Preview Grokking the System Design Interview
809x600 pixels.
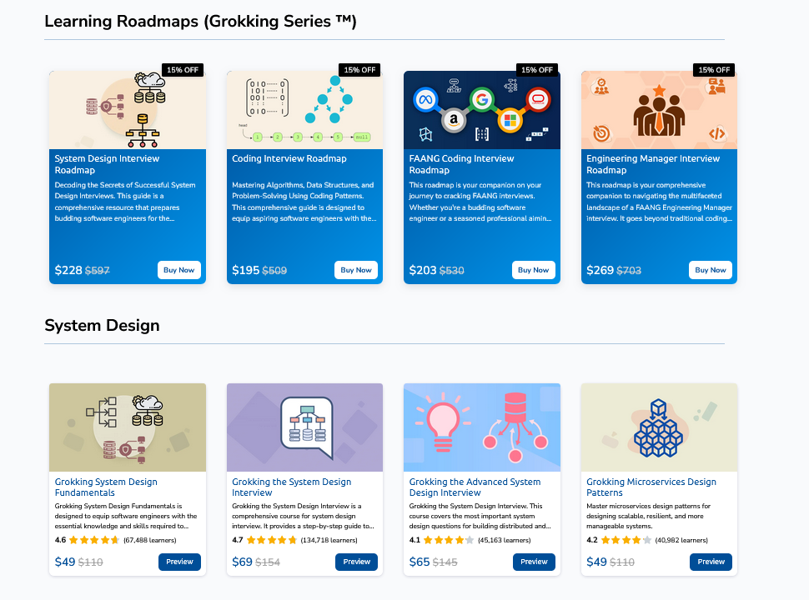point(356,562)
